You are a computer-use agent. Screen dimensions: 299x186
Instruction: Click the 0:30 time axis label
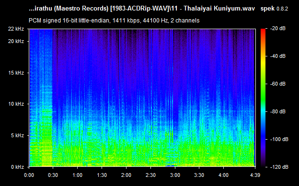pos(53,175)
